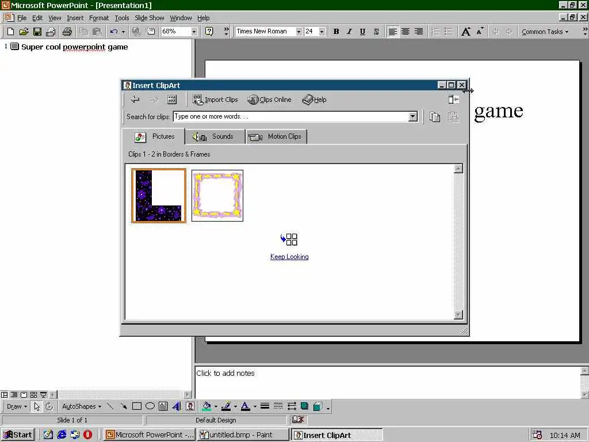
Task: Click the Insert Hyperlink globe icon
Action: click(x=137, y=32)
